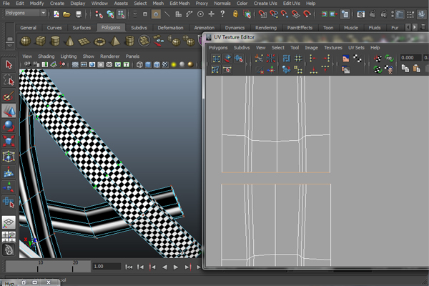
Task: Create a polygon plane from the shelf
Action: [84, 41]
